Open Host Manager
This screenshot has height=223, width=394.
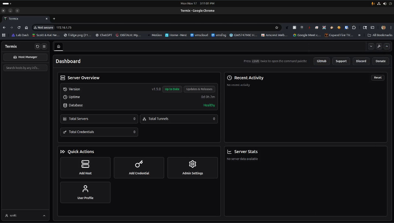click(25, 57)
